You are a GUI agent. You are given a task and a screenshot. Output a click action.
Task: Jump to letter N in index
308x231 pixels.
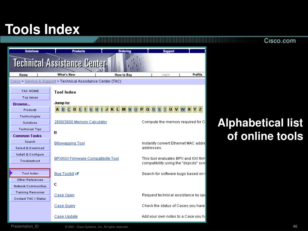pos(130,109)
